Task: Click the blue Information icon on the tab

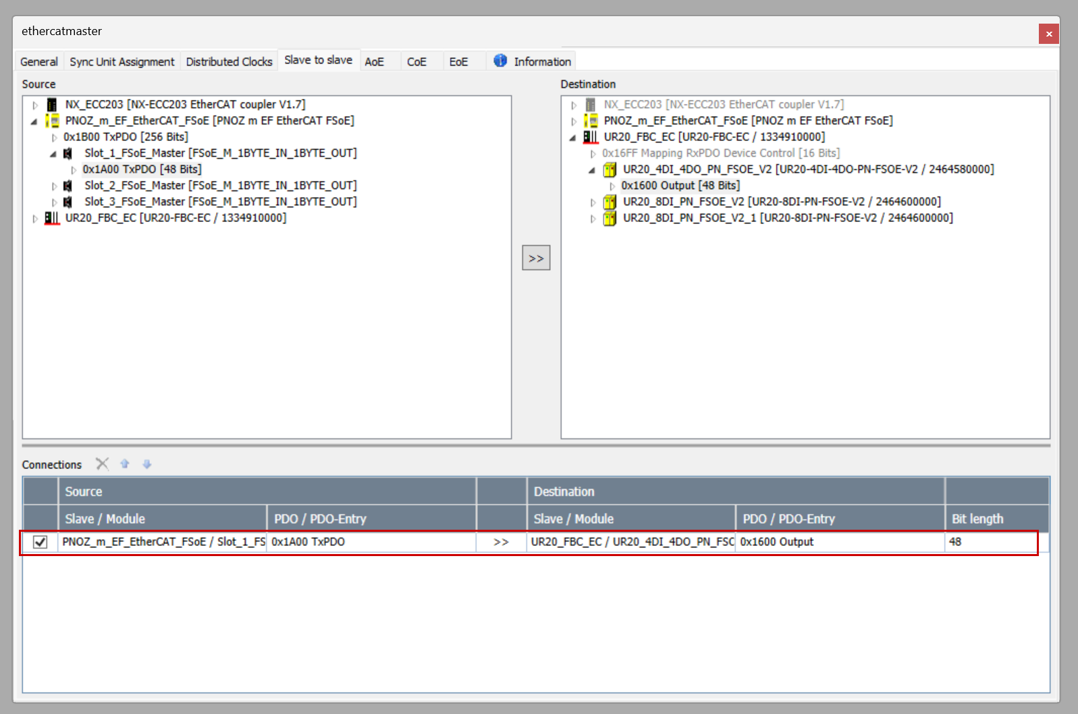Action: click(x=500, y=61)
